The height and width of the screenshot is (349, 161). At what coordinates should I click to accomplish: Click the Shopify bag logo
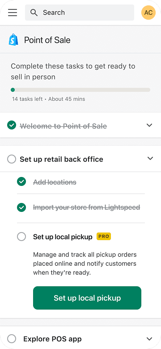tap(13, 40)
